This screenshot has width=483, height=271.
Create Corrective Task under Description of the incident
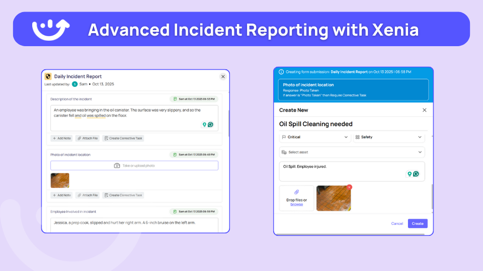(123, 139)
